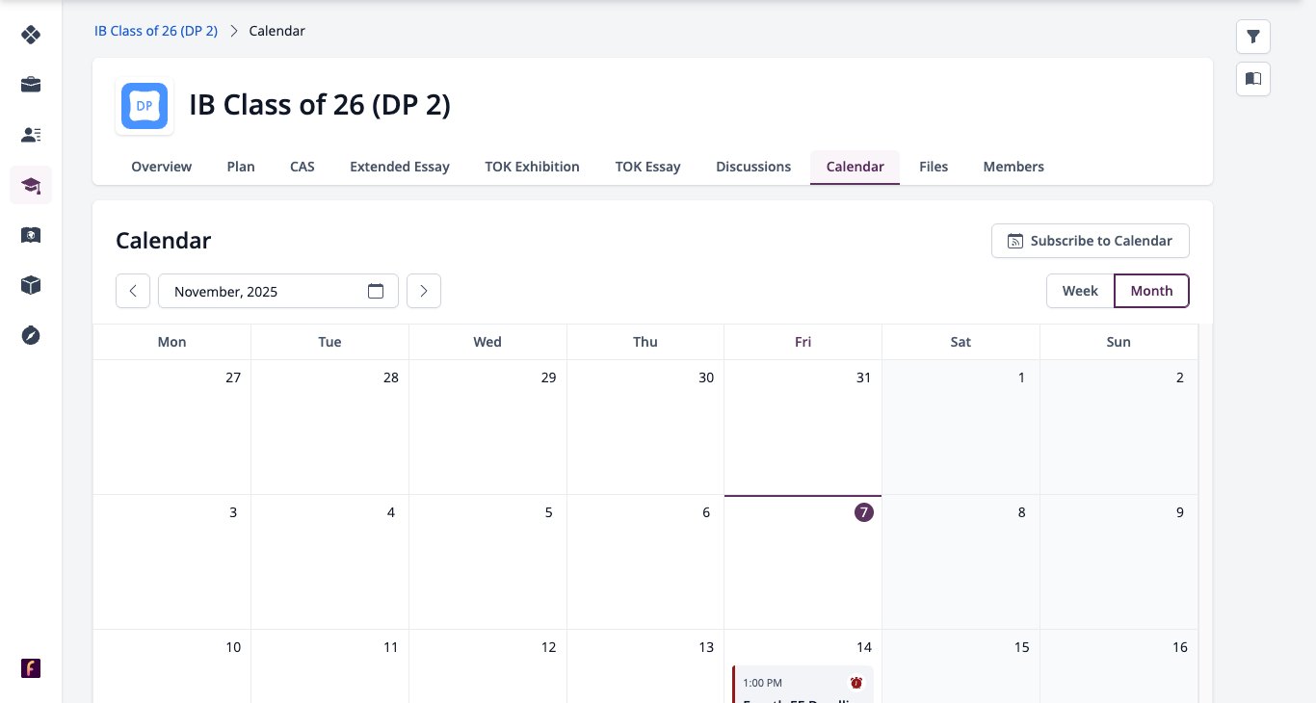Open the briefcase icon in sidebar
Viewport: 1316px width, 703px height.
pyautogui.click(x=31, y=85)
